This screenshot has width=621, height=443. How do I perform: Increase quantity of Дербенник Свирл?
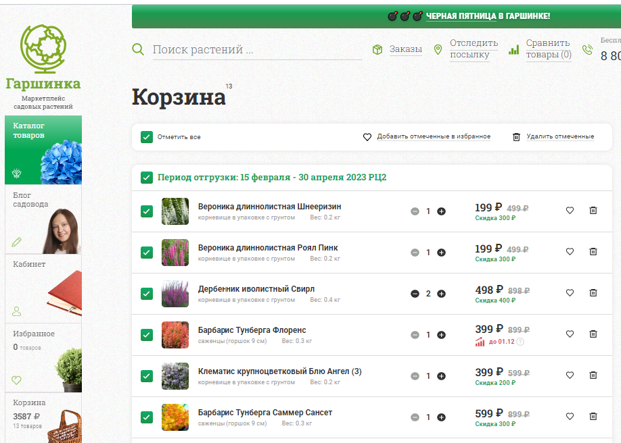[x=441, y=294]
